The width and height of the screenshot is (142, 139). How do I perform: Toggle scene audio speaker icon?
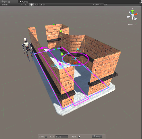click(36, 4)
